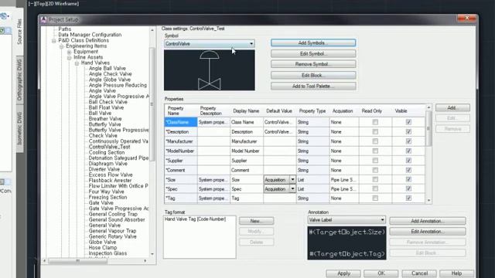495x278 pixels.
Task: Collapse the Hand Valves node
Action: pos(77,63)
